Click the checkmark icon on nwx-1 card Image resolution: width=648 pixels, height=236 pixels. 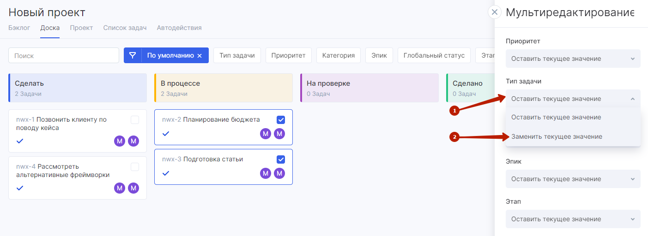20,141
